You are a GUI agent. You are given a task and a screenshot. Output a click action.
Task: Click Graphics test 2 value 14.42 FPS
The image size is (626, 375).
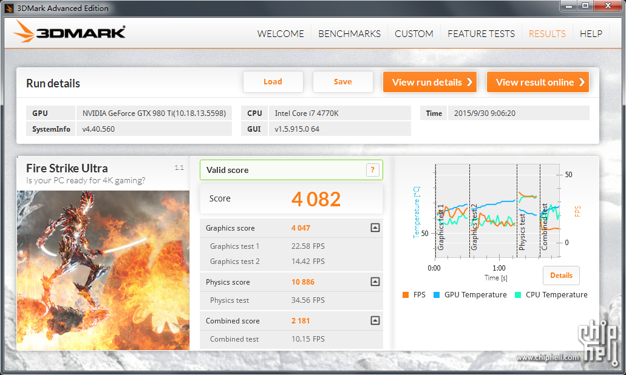coord(308,262)
